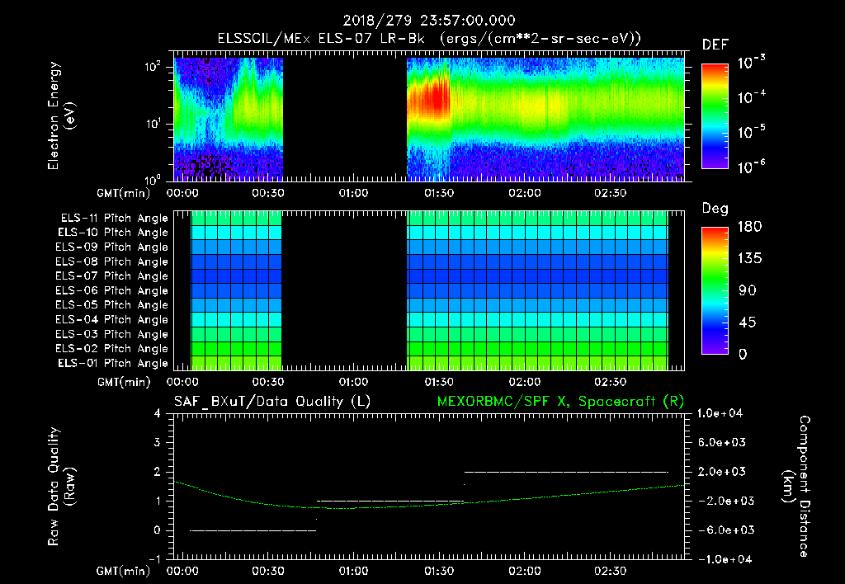Screen dimensions: 845x584
Task: Click the ELS-08 Pitch Angle row label
Action: point(112,261)
